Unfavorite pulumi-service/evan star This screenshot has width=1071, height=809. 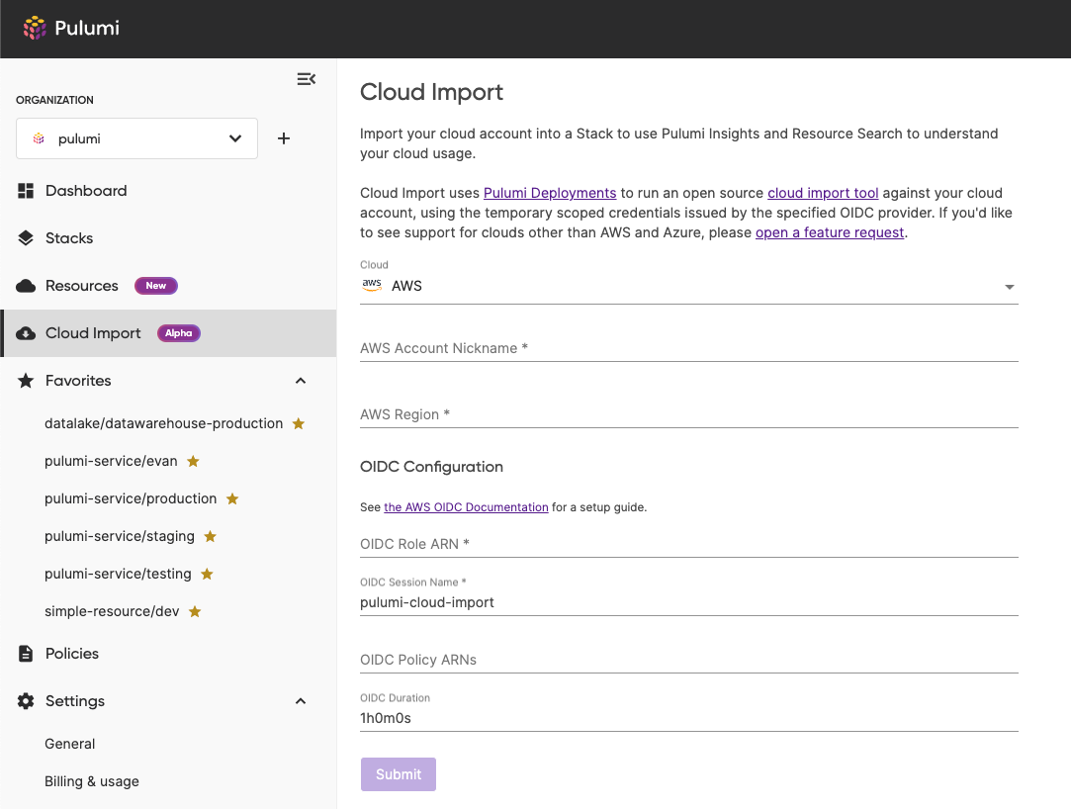tap(193, 461)
